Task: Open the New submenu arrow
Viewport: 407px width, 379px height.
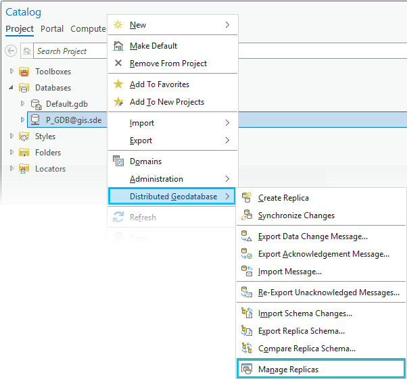Action: pyautogui.click(x=227, y=24)
